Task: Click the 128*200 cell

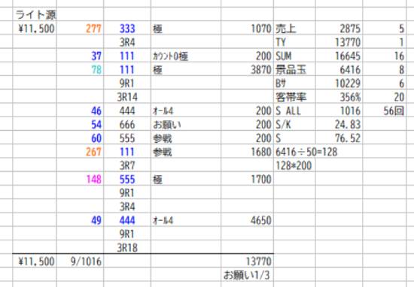Action: tap(294, 165)
